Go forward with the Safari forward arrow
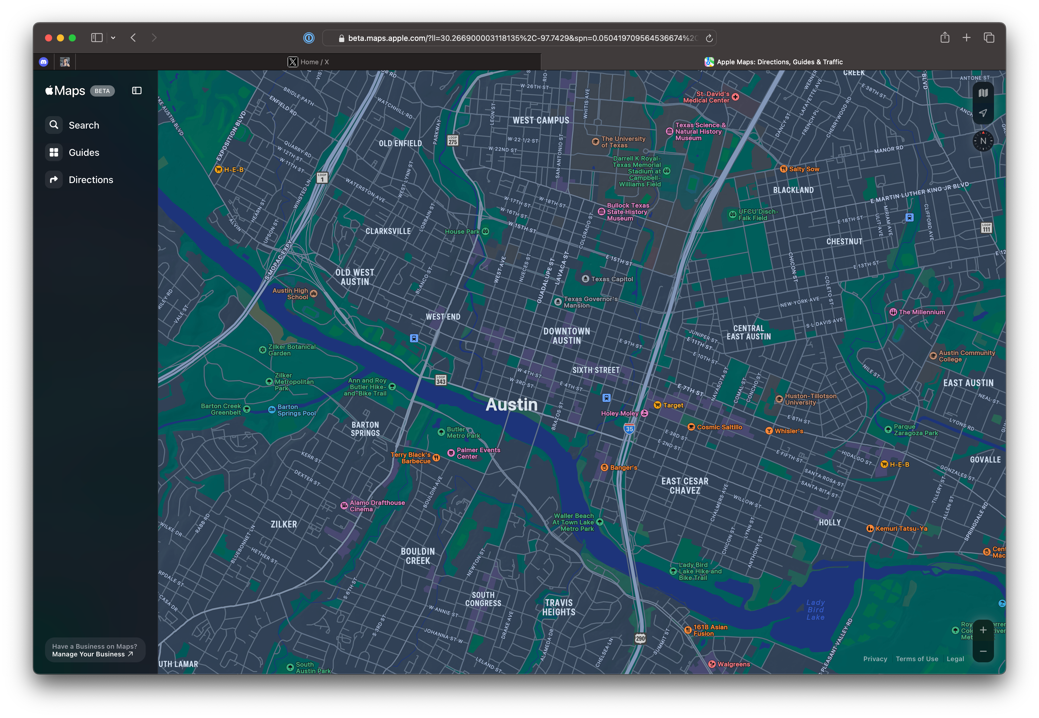Viewport: 1039px width, 718px height. point(154,38)
